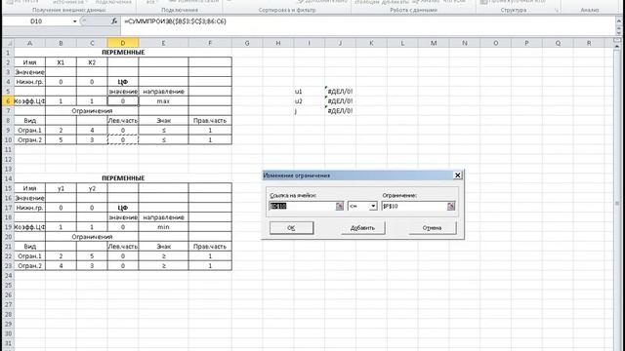Screen dimensions: 625x351
Task: Click the insert function fx icon
Action: (114, 21)
